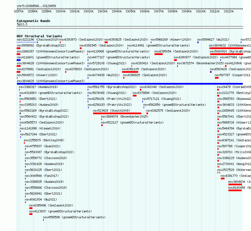Open esv3671574 (Besenbacher2015) variant
Image resolution: width=251 pixels, height=231 pixels.
coord(201,63)
